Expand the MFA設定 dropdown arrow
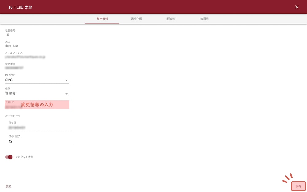The image size is (307, 192). coord(67,80)
